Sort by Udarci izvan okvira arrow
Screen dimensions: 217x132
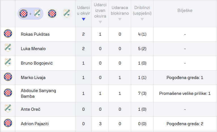tap(100, 22)
